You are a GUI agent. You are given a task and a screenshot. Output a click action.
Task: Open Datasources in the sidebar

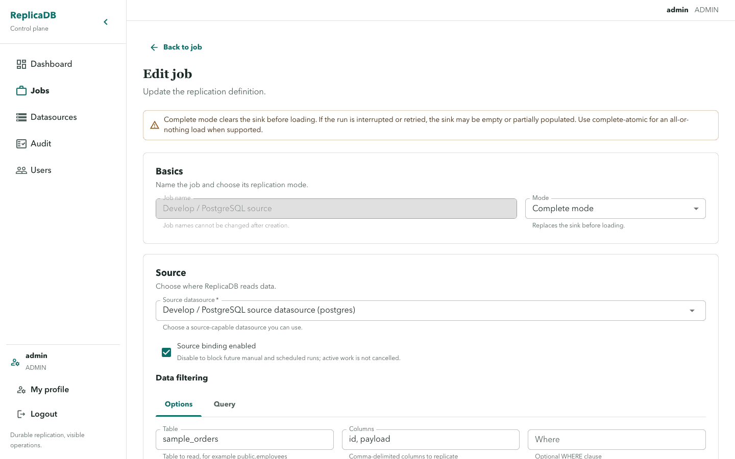[63, 117]
